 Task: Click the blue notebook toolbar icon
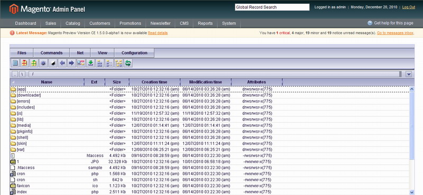click(15, 63)
